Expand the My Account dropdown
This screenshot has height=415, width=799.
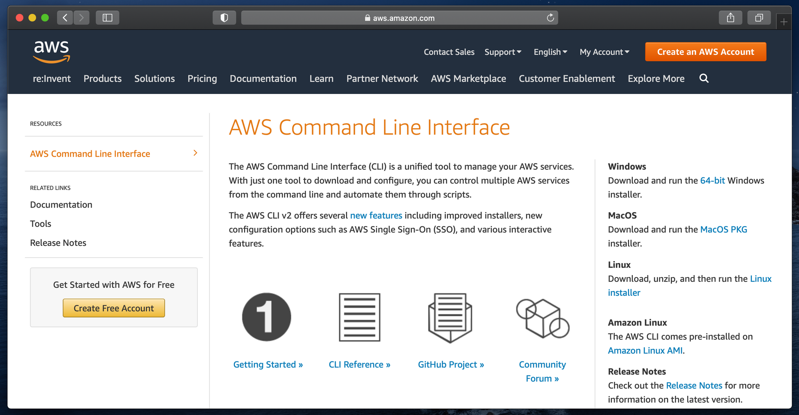click(x=604, y=52)
